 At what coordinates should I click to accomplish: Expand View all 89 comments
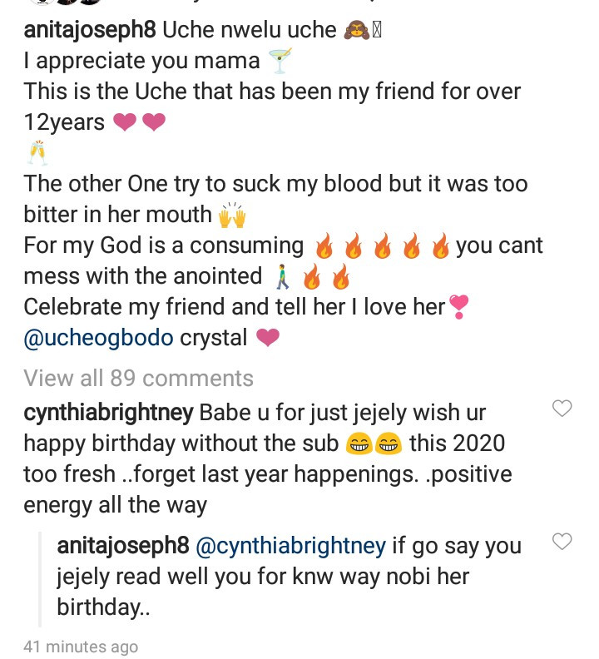pyautogui.click(x=138, y=379)
